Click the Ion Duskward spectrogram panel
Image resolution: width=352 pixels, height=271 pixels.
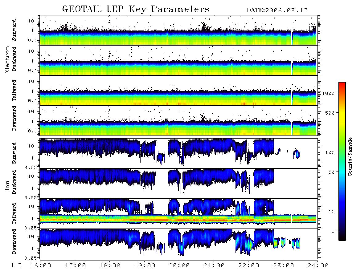coord(179,183)
